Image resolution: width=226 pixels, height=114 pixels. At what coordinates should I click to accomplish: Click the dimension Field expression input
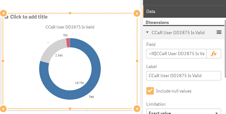(177, 54)
